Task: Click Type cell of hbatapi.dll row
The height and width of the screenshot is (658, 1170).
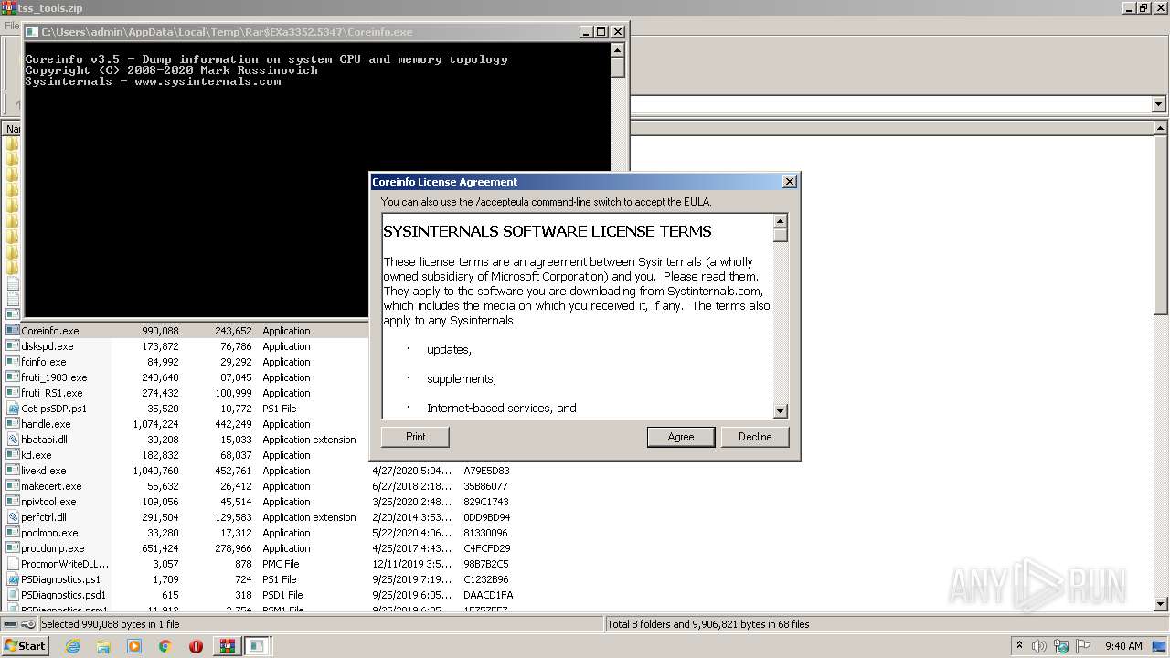Action: (x=309, y=440)
